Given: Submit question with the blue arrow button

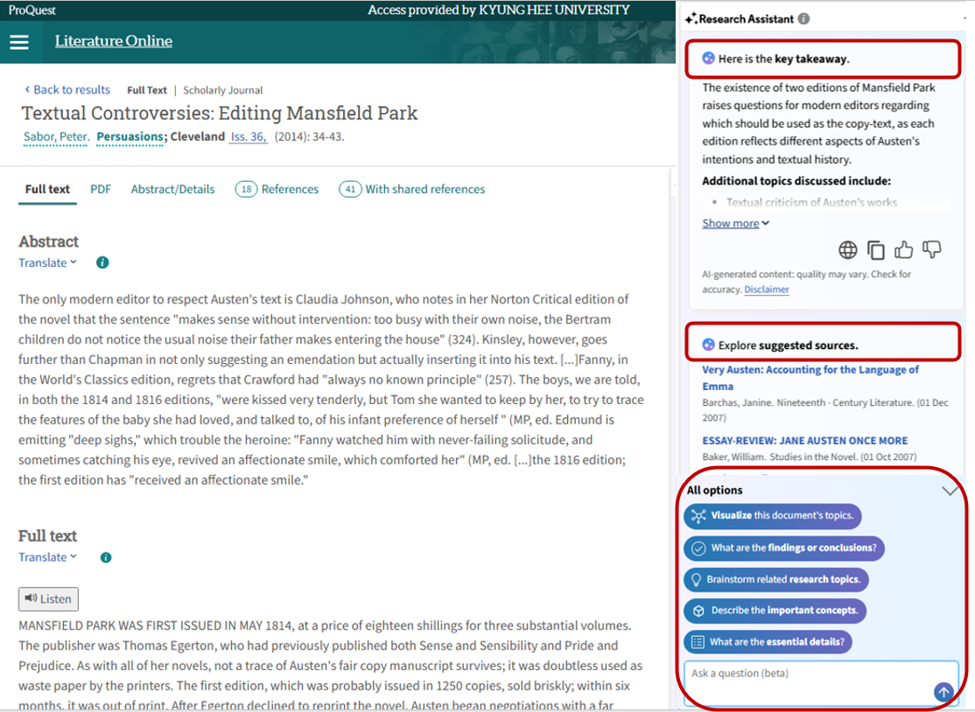Looking at the screenshot, I should [x=943, y=692].
